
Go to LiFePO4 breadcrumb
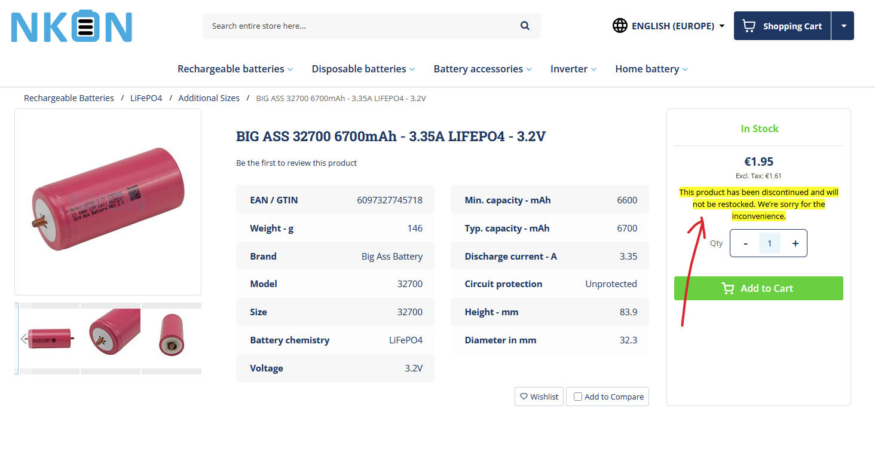(146, 98)
